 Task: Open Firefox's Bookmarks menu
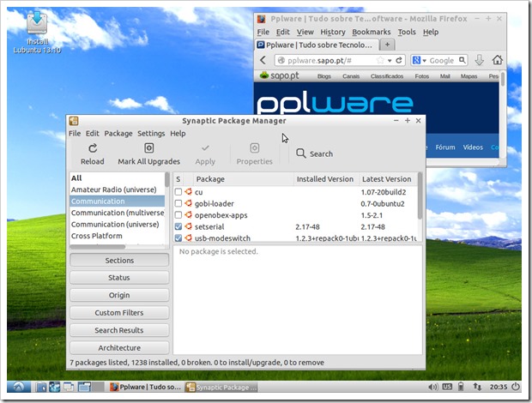[x=372, y=32]
